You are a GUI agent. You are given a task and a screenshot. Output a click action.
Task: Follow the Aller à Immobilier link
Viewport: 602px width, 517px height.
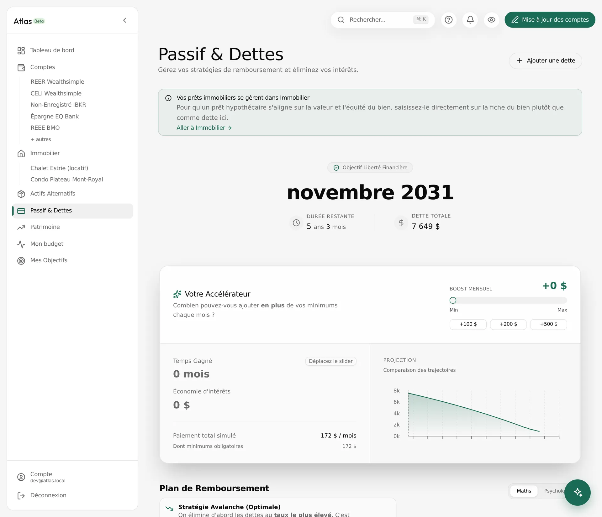pos(204,128)
